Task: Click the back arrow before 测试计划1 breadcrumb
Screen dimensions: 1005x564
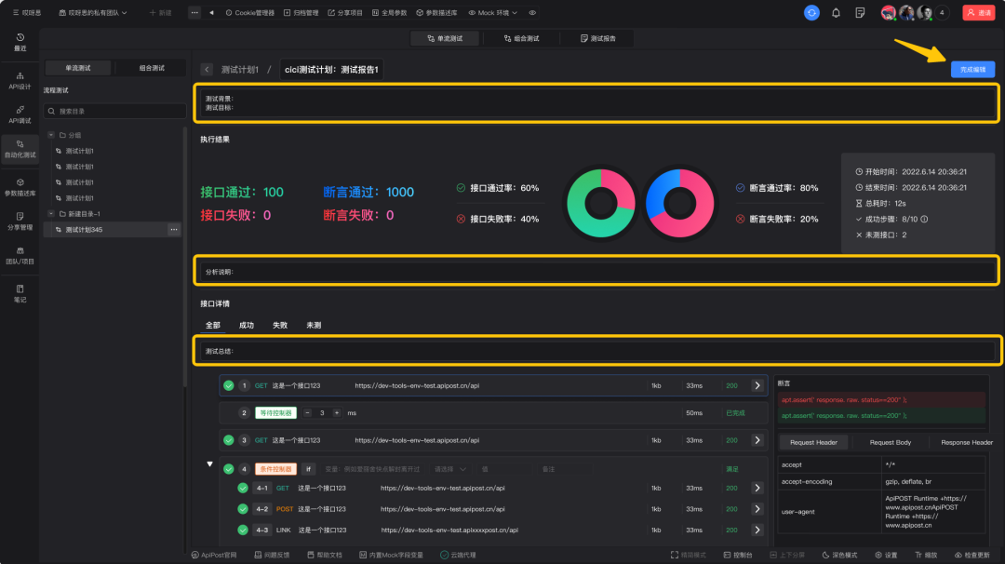Action: click(207, 69)
